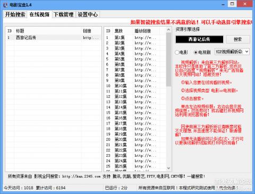Select episode 第17集
This screenshot has width=255, height=194.
135,123
